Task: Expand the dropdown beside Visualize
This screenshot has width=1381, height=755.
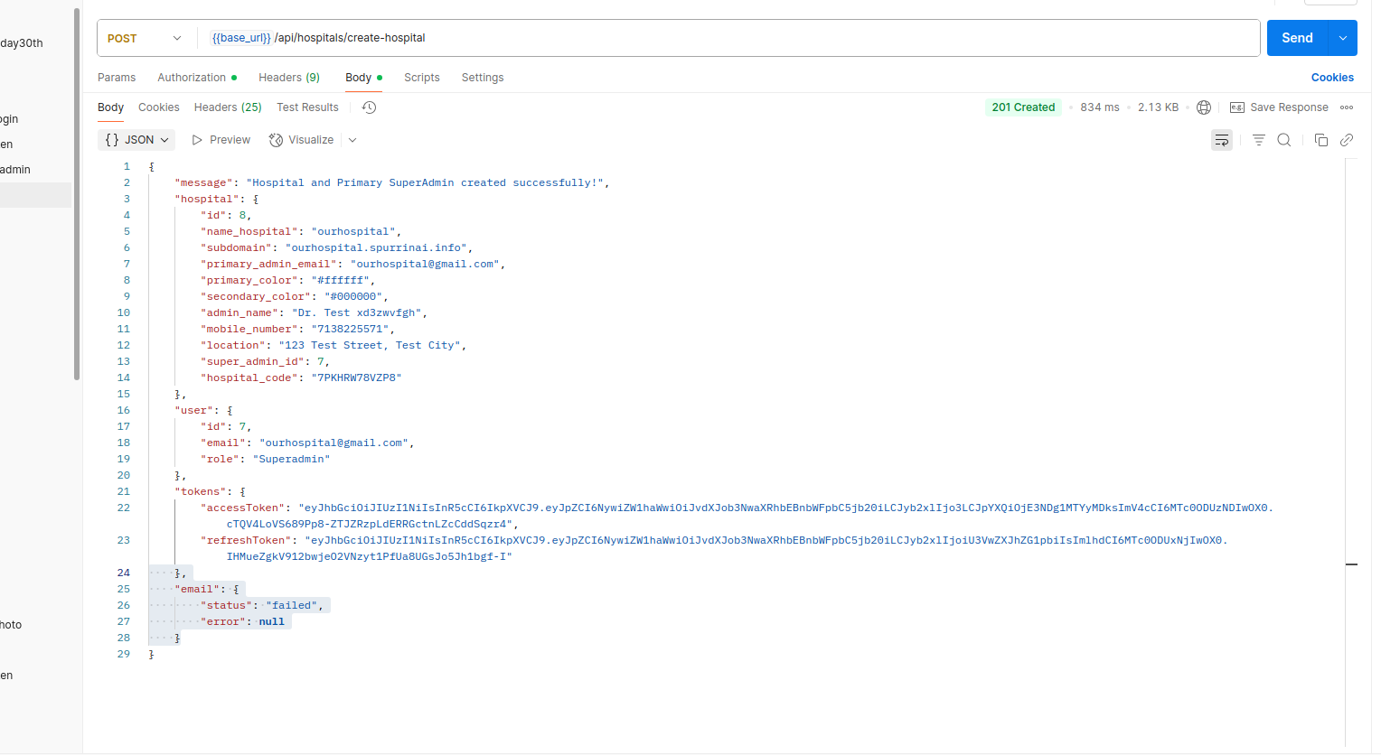Action: point(352,140)
